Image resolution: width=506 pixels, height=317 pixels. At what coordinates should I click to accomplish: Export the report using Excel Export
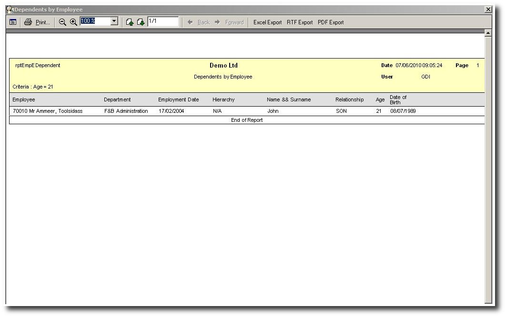coord(267,22)
